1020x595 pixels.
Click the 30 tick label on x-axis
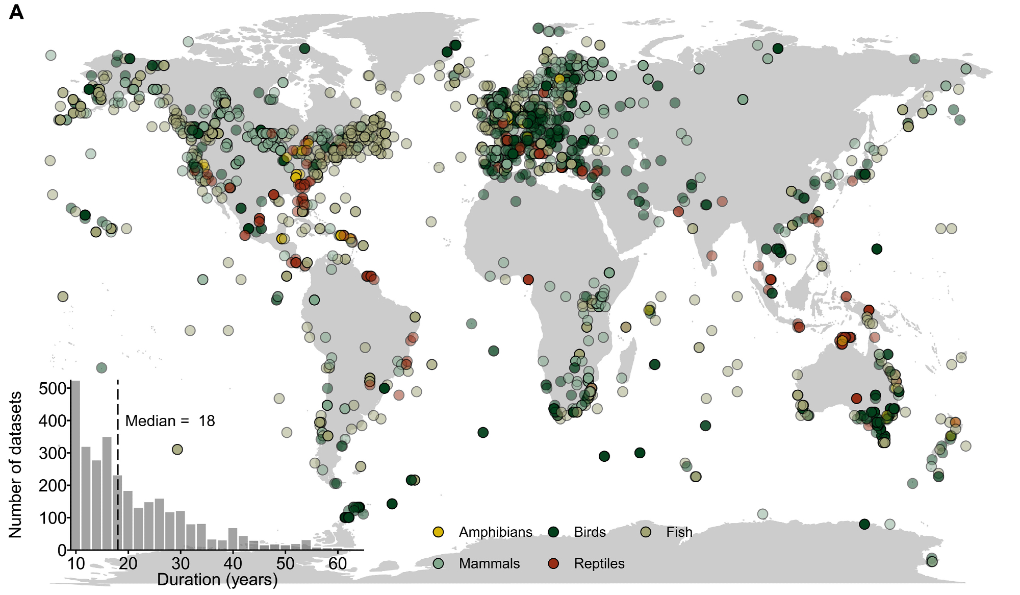tap(180, 563)
